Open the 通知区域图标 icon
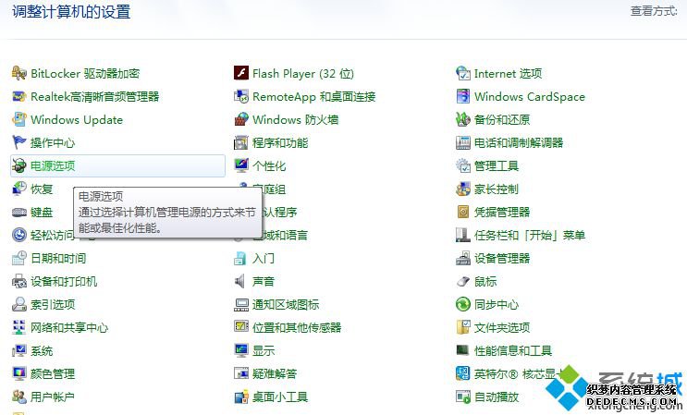Viewport: 687px width, 415px height. coord(241,305)
